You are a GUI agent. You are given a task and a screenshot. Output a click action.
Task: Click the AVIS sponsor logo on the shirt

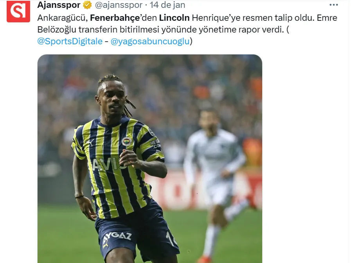(107, 164)
